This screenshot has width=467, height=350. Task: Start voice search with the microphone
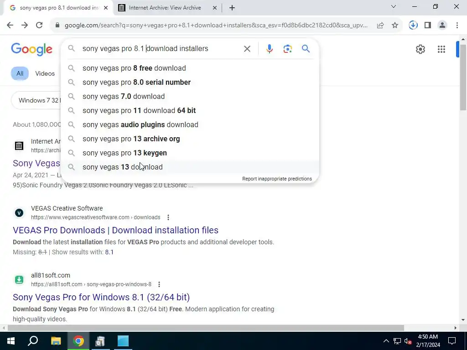269,49
